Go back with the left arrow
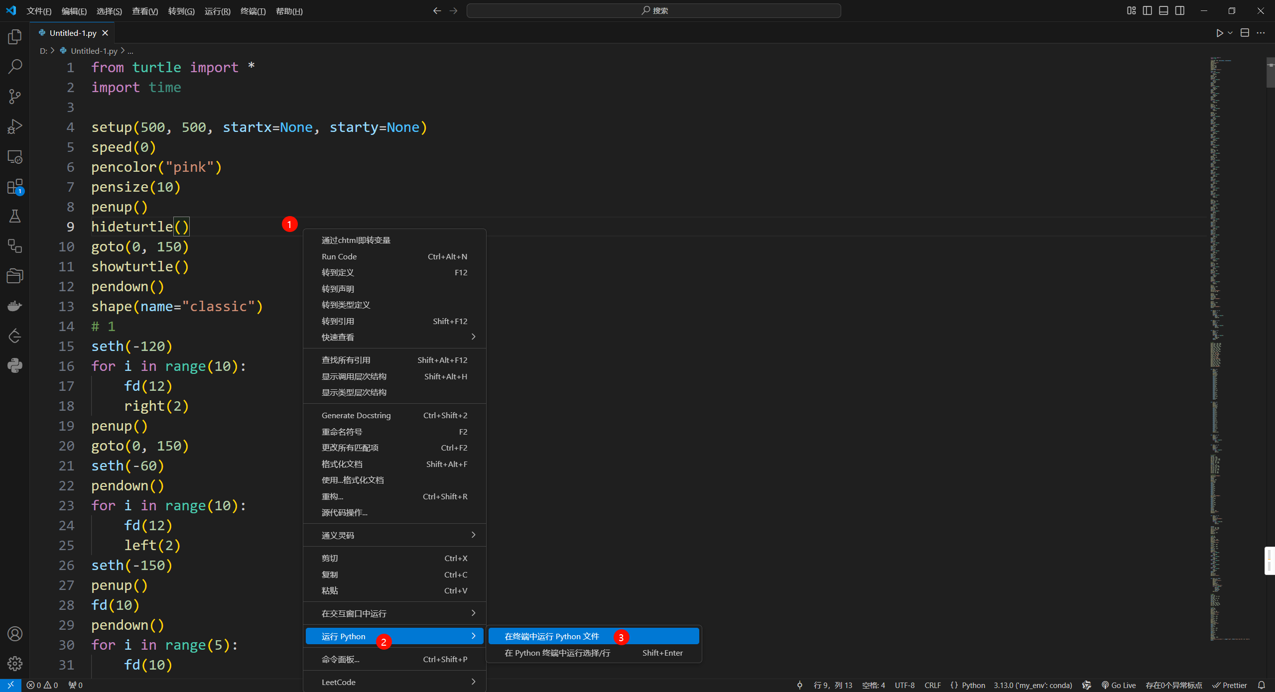The width and height of the screenshot is (1275, 692). coord(437,10)
